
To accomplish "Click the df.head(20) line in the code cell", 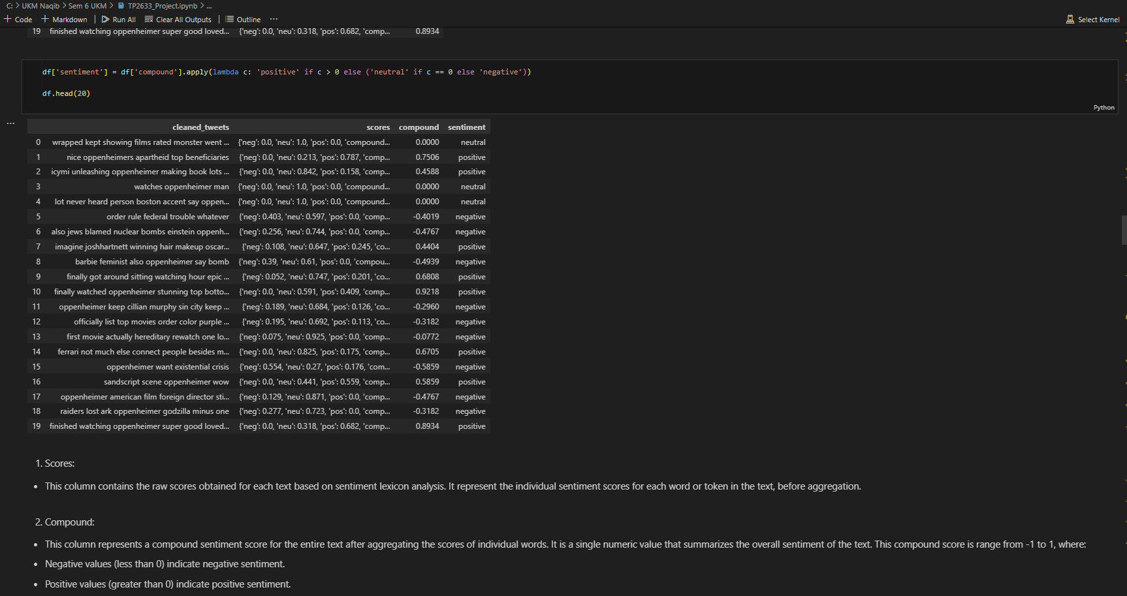I will point(66,93).
